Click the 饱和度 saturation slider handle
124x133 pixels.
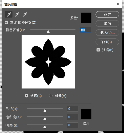click(x=45, y=119)
